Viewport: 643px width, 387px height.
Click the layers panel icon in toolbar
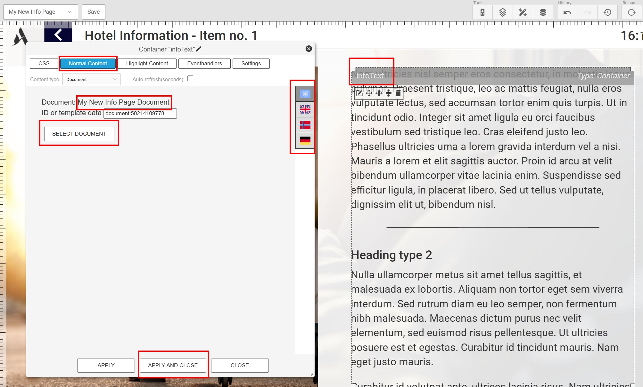pos(502,12)
